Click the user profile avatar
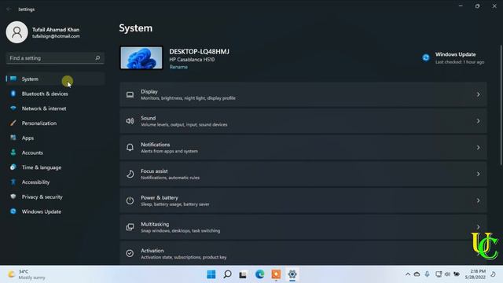This screenshot has height=283, width=503. pyautogui.click(x=17, y=32)
